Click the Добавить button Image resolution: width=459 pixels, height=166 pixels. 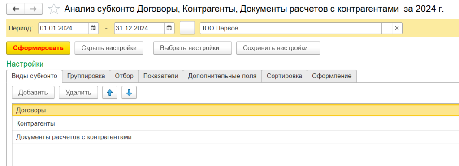(33, 93)
